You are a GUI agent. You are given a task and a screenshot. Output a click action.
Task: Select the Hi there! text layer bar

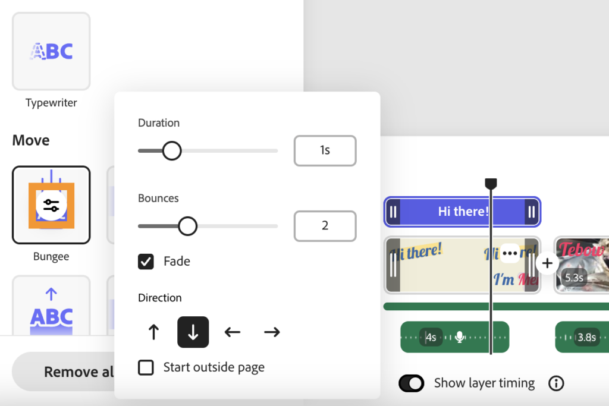[463, 212]
